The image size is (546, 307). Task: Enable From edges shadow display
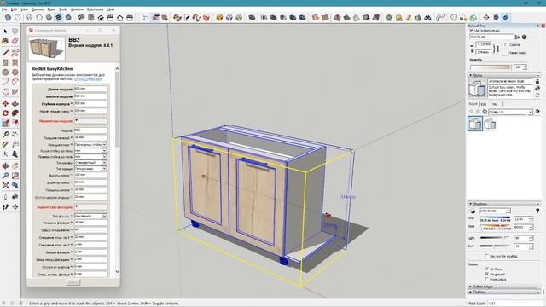(487, 279)
